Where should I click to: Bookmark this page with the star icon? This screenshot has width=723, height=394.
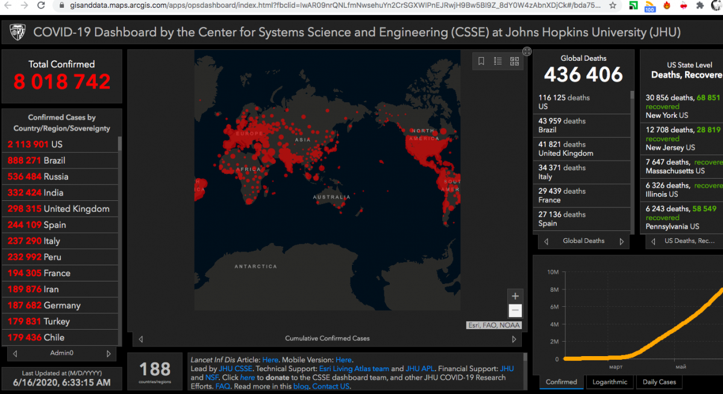(x=613, y=5)
